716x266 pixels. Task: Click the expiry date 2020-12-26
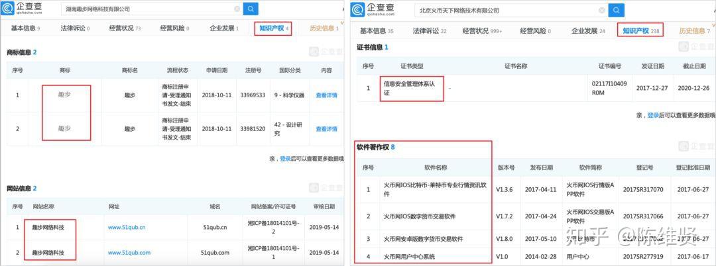(x=693, y=88)
